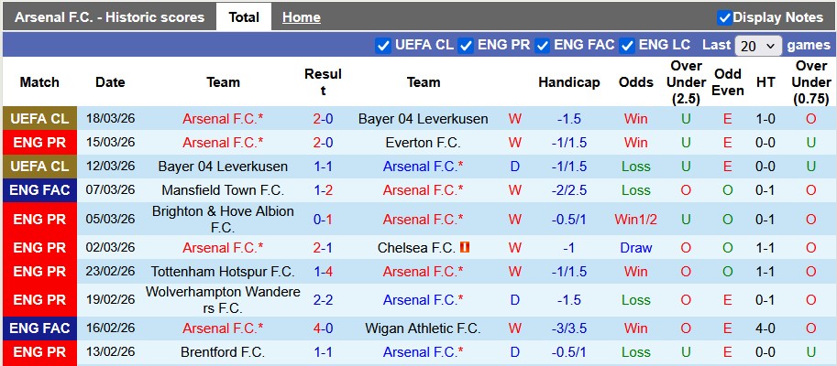Open Mansfield Town F.C. team page
Viewport: 837px width, 366px height.
(223, 190)
